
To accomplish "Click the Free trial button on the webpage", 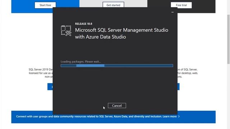I will tap(181, 5).
